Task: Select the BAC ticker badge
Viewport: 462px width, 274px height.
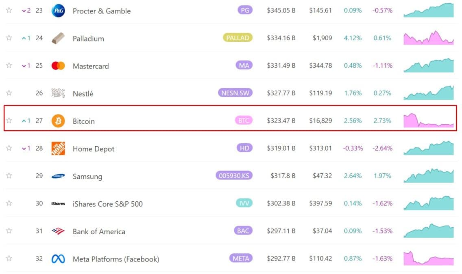Action: (x=243, y=231)
